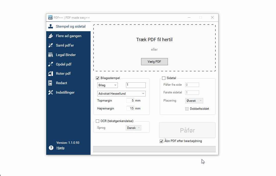Click the PDF++ app logo in title bar
The width and height of the screenshot is (276, 176).
(x=50, y=17)
